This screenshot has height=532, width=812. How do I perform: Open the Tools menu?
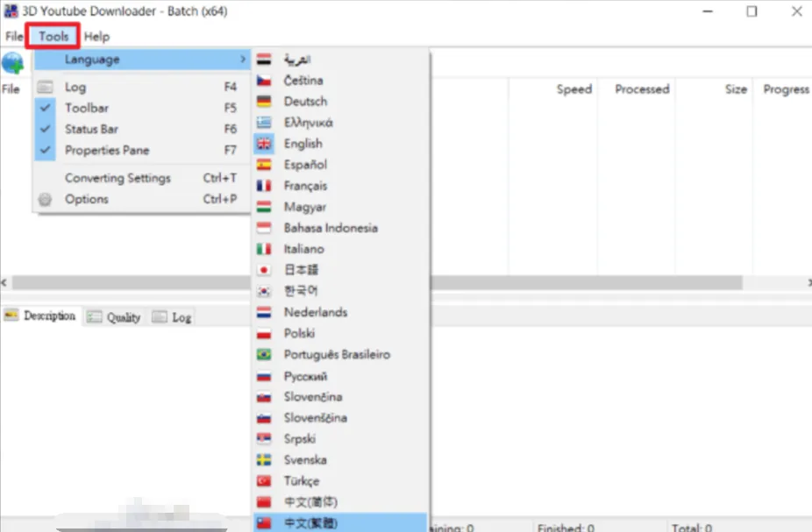coord(53,36)
